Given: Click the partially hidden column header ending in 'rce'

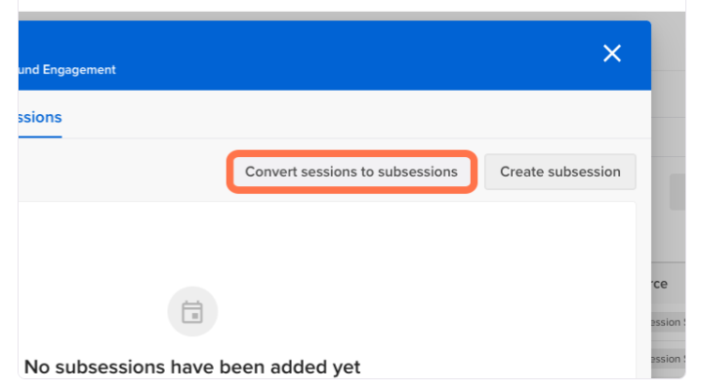Looking at the screenshot, I should (x=660, y=284).
